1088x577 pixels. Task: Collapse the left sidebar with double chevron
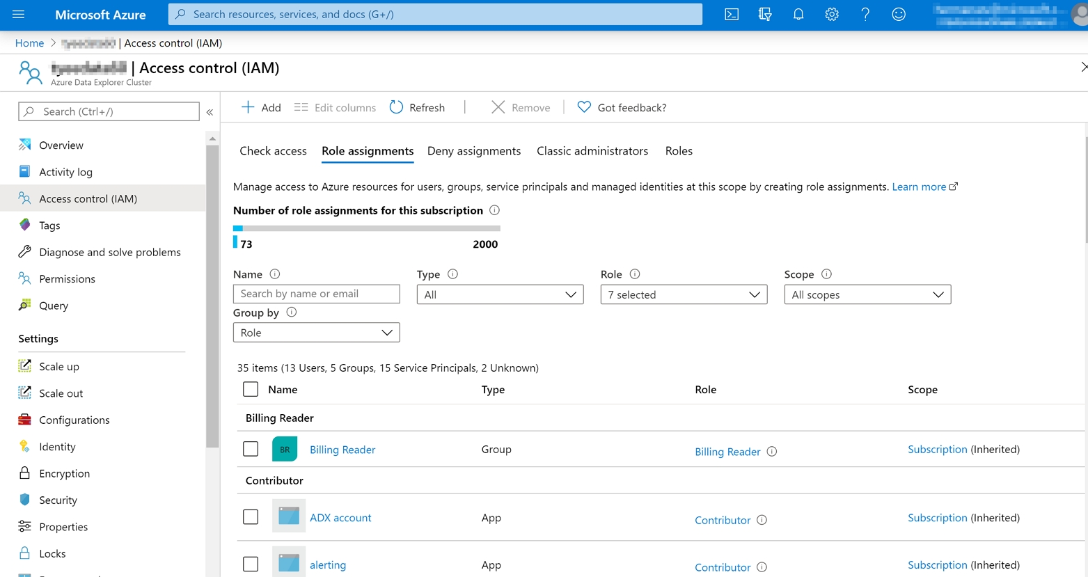(x=210, y=111)
